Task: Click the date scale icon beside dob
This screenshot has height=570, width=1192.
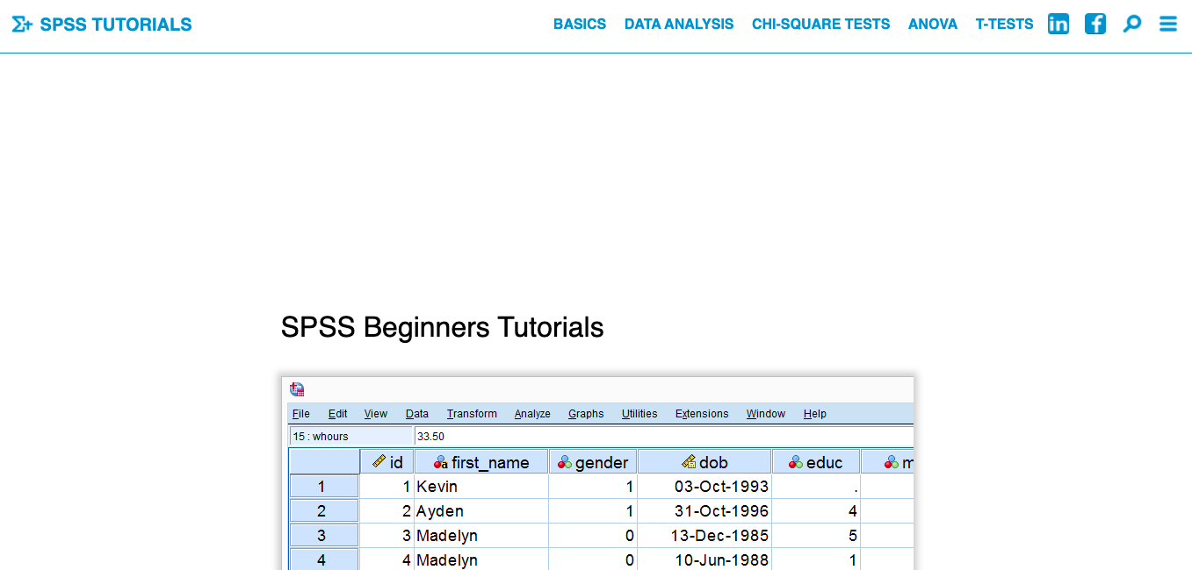Action: click(x=689, y=461)
